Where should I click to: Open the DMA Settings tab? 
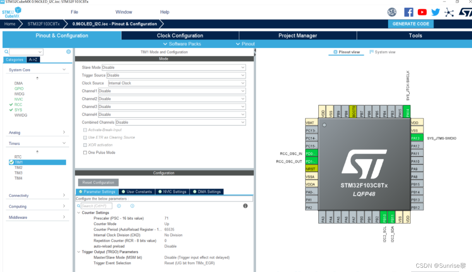click(206, 192)
